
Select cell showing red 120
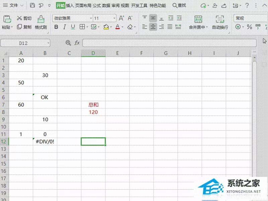(x=93, y=112)
